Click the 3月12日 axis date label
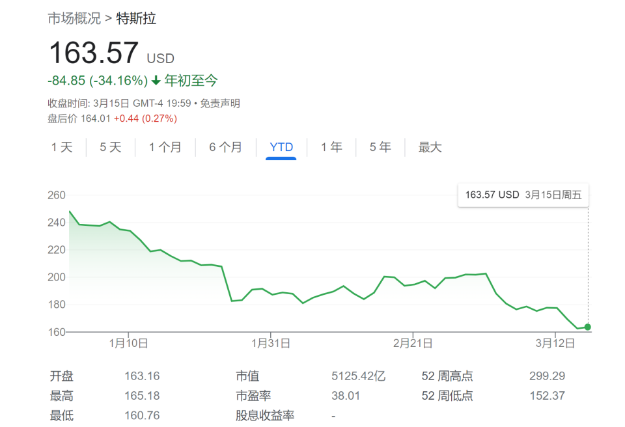The height and width of the screenshot is (427, 625). click(x=555, y=343)
